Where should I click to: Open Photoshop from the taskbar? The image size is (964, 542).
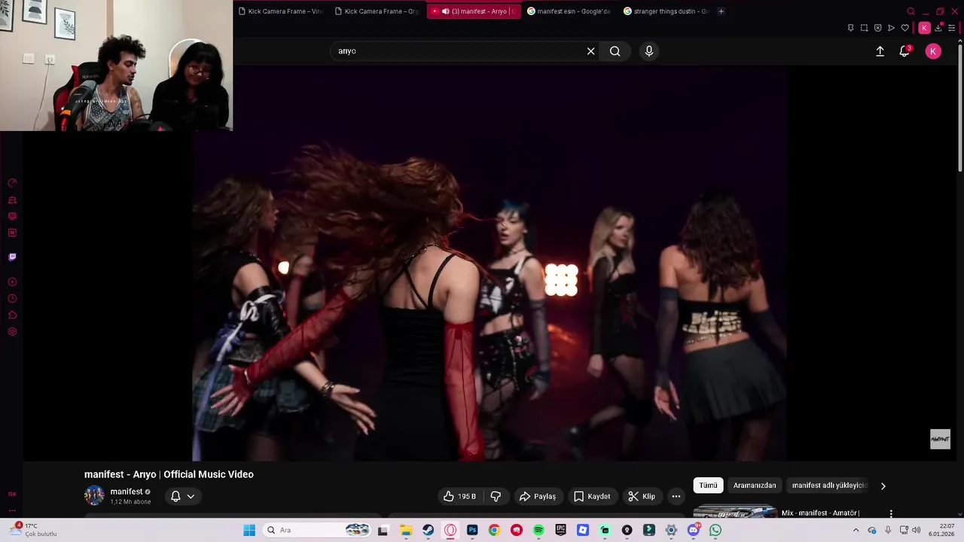472,530
